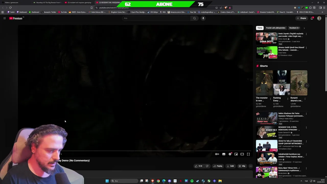
Task: Open Microsoft Edge from the taskbar
Action: [x=164, y=181]
